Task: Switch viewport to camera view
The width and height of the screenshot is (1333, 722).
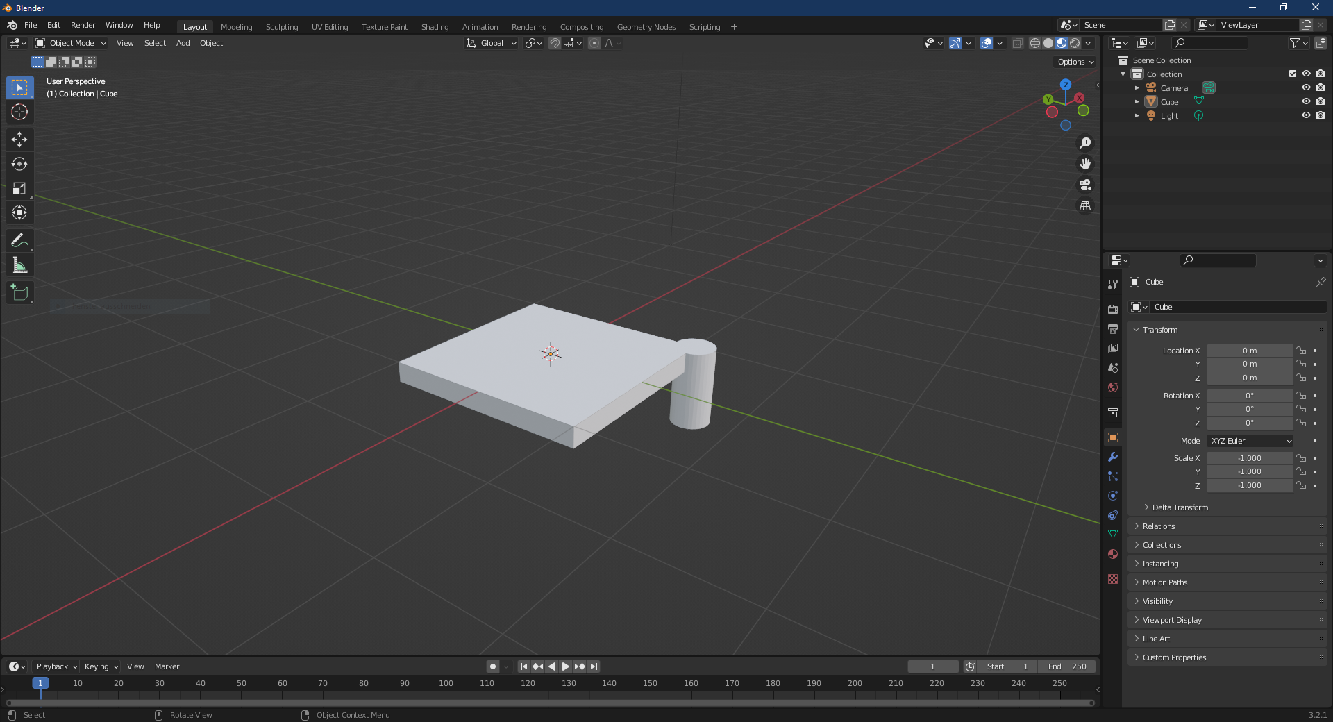Action: [1084, 185]
